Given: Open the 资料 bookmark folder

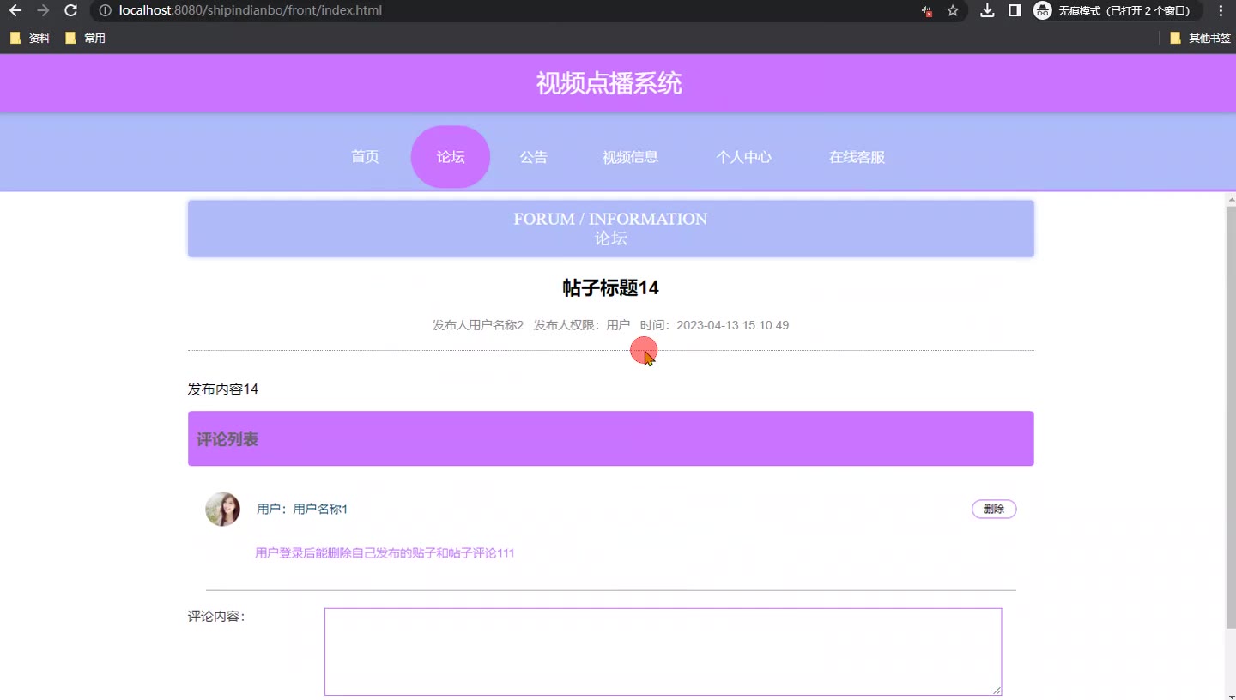Looking at the screenshot, I should (x=30, y=39).
